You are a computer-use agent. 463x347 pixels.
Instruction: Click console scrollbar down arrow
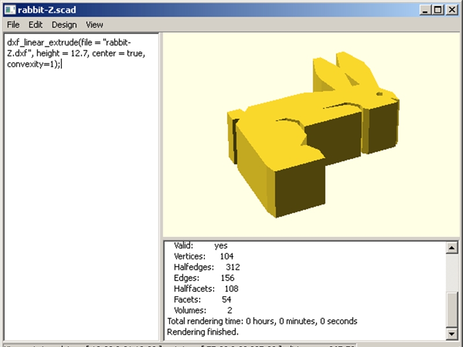(x=452, y=334)
